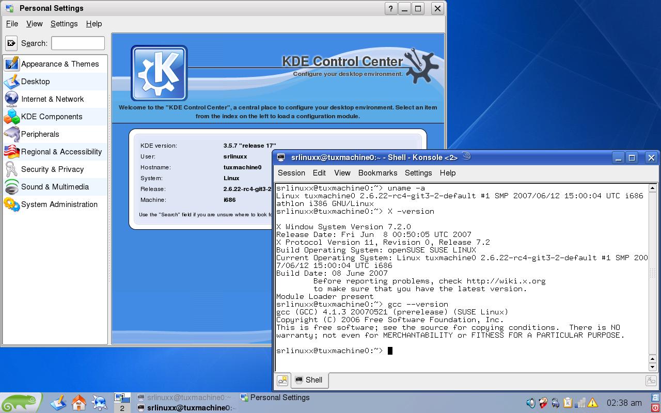Image resolution: width=661 pixels, height=413 pixels.
Task: Open Settings menu in Konsole
Action: [x=418, y=173]
